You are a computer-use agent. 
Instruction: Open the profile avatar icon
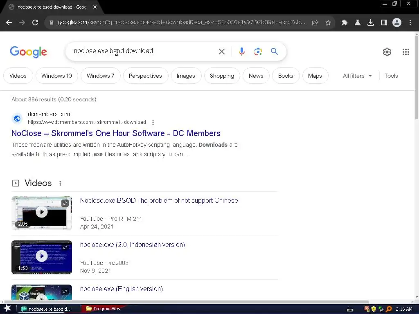point(397,22)
